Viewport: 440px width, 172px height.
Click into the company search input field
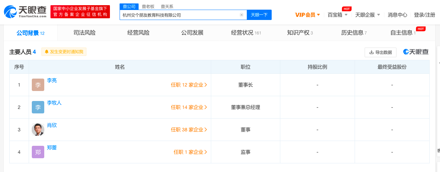pos(180,15)
